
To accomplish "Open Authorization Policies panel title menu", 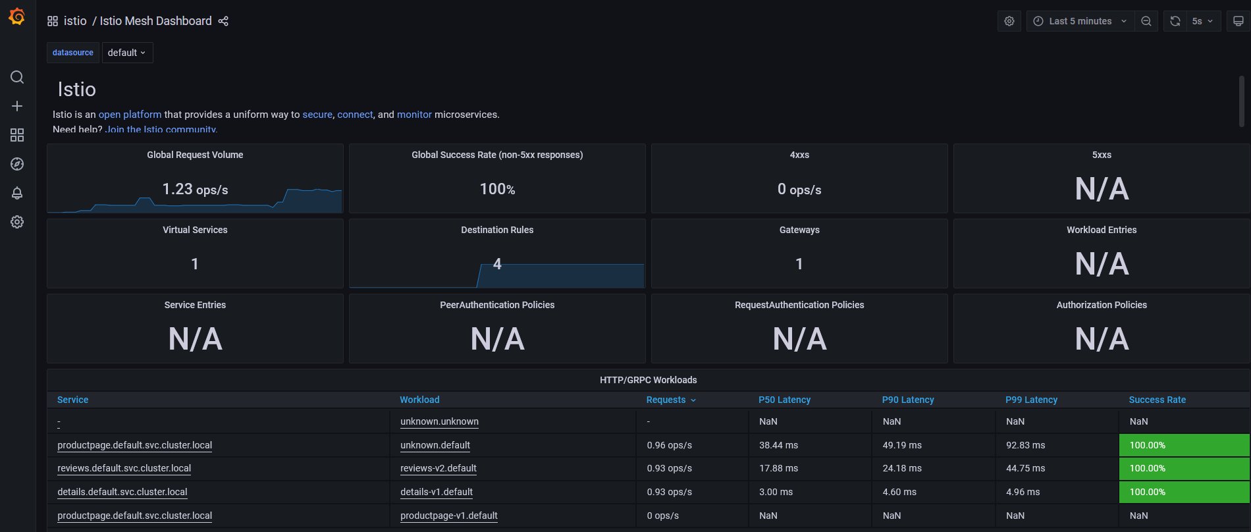I will pos(1102,305).
